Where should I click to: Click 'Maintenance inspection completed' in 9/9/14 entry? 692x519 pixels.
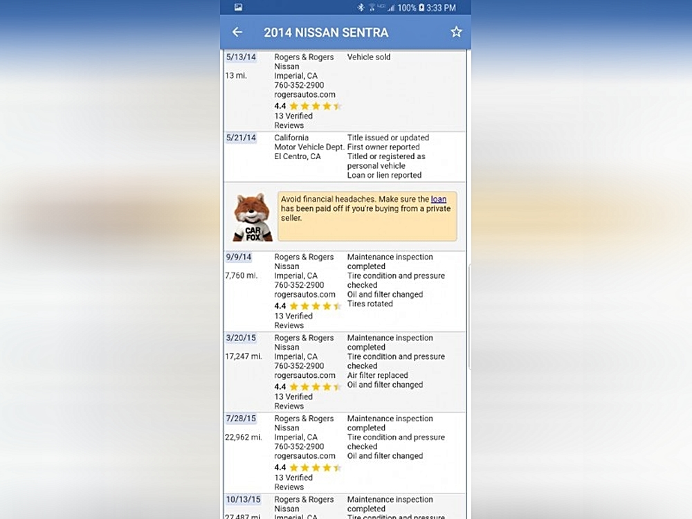[x=390, y=262]
